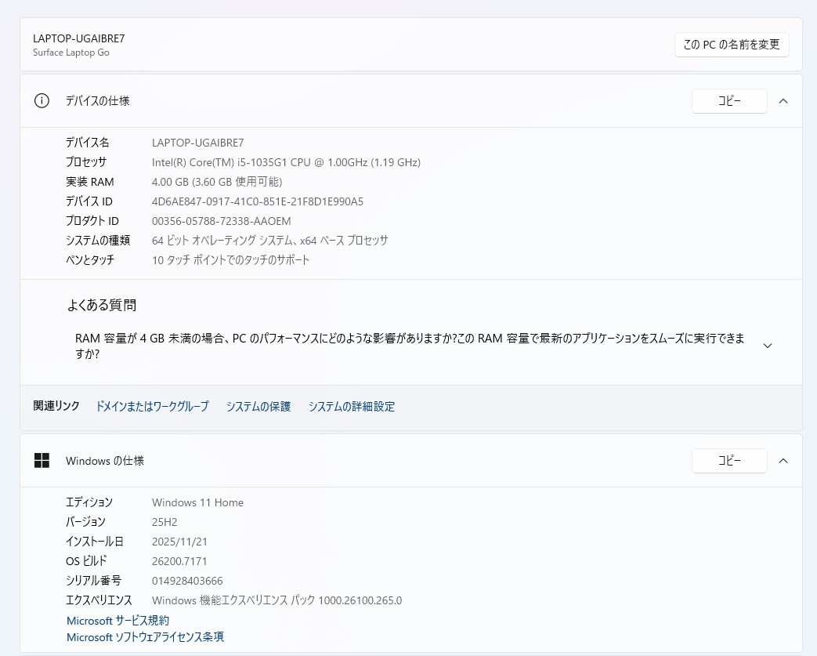Click the プロダクト ID value
Image resolution: width=817 pixels, height=656 pixels.
pyautogui.click(x=221, y=221)
